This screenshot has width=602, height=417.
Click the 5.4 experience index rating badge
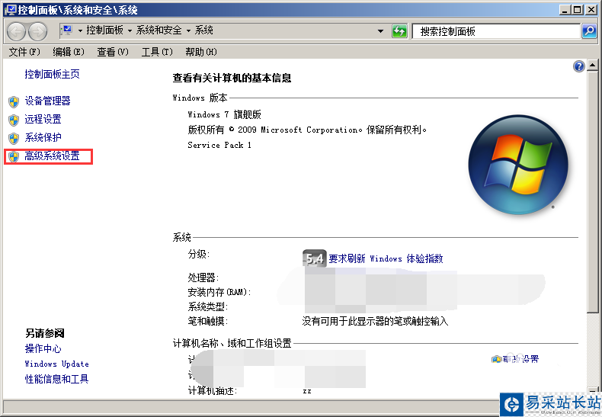[315, 258]
